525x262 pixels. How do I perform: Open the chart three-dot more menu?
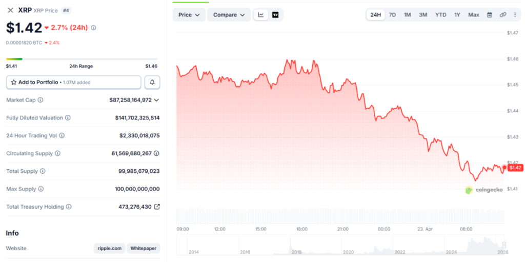tap(515, 15)
